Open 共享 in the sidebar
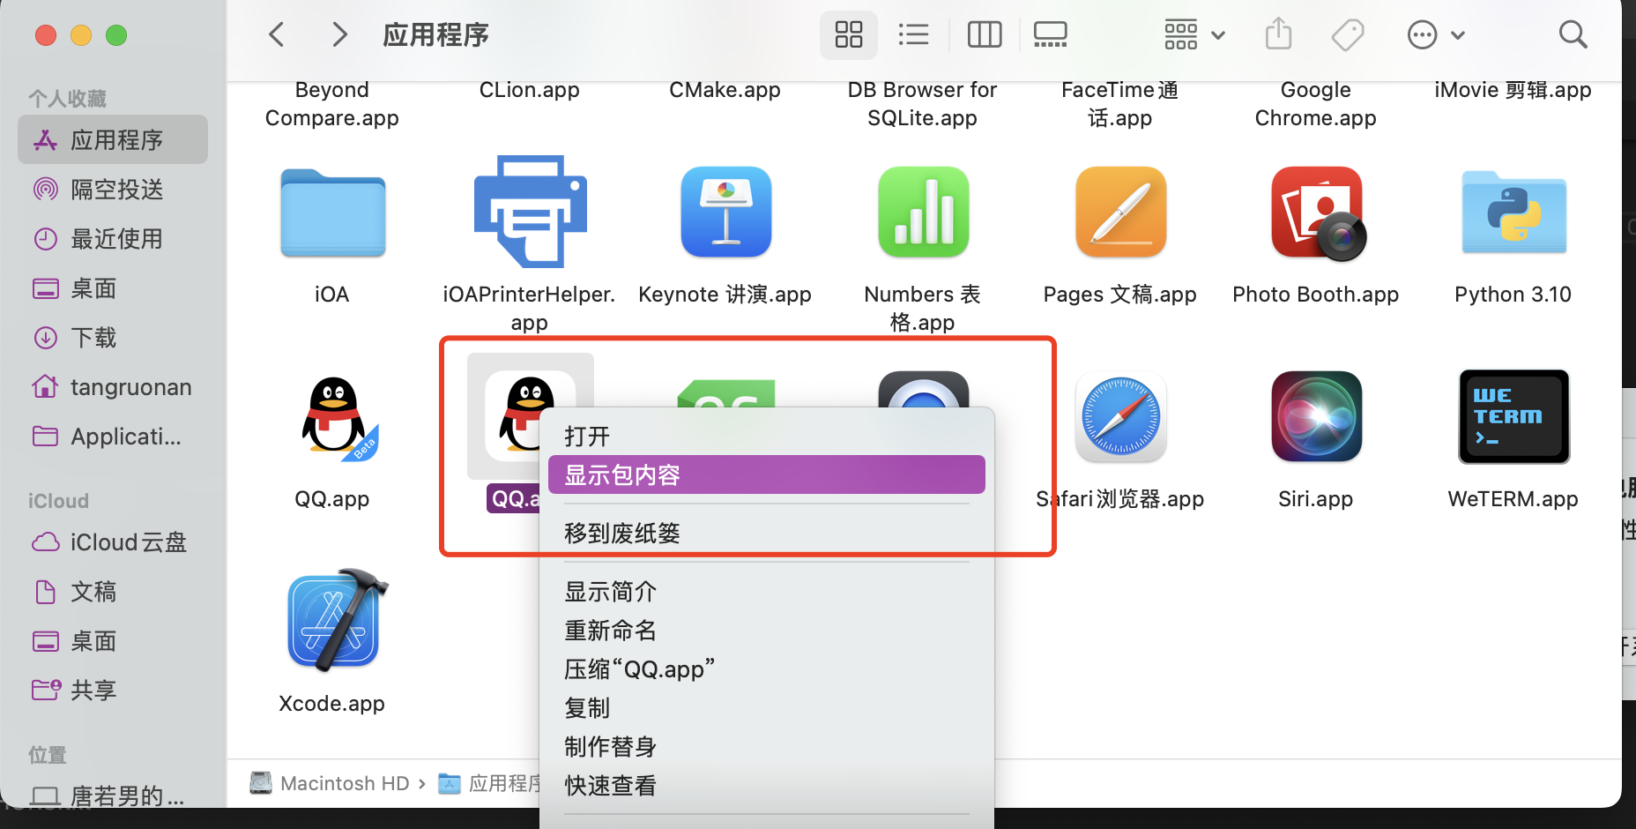 113,690
